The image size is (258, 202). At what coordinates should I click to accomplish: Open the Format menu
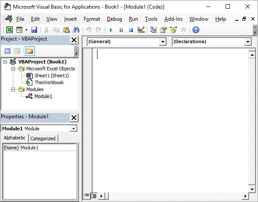(92, 19)
